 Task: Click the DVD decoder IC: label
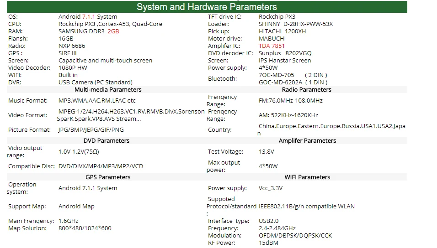[230, 53]
